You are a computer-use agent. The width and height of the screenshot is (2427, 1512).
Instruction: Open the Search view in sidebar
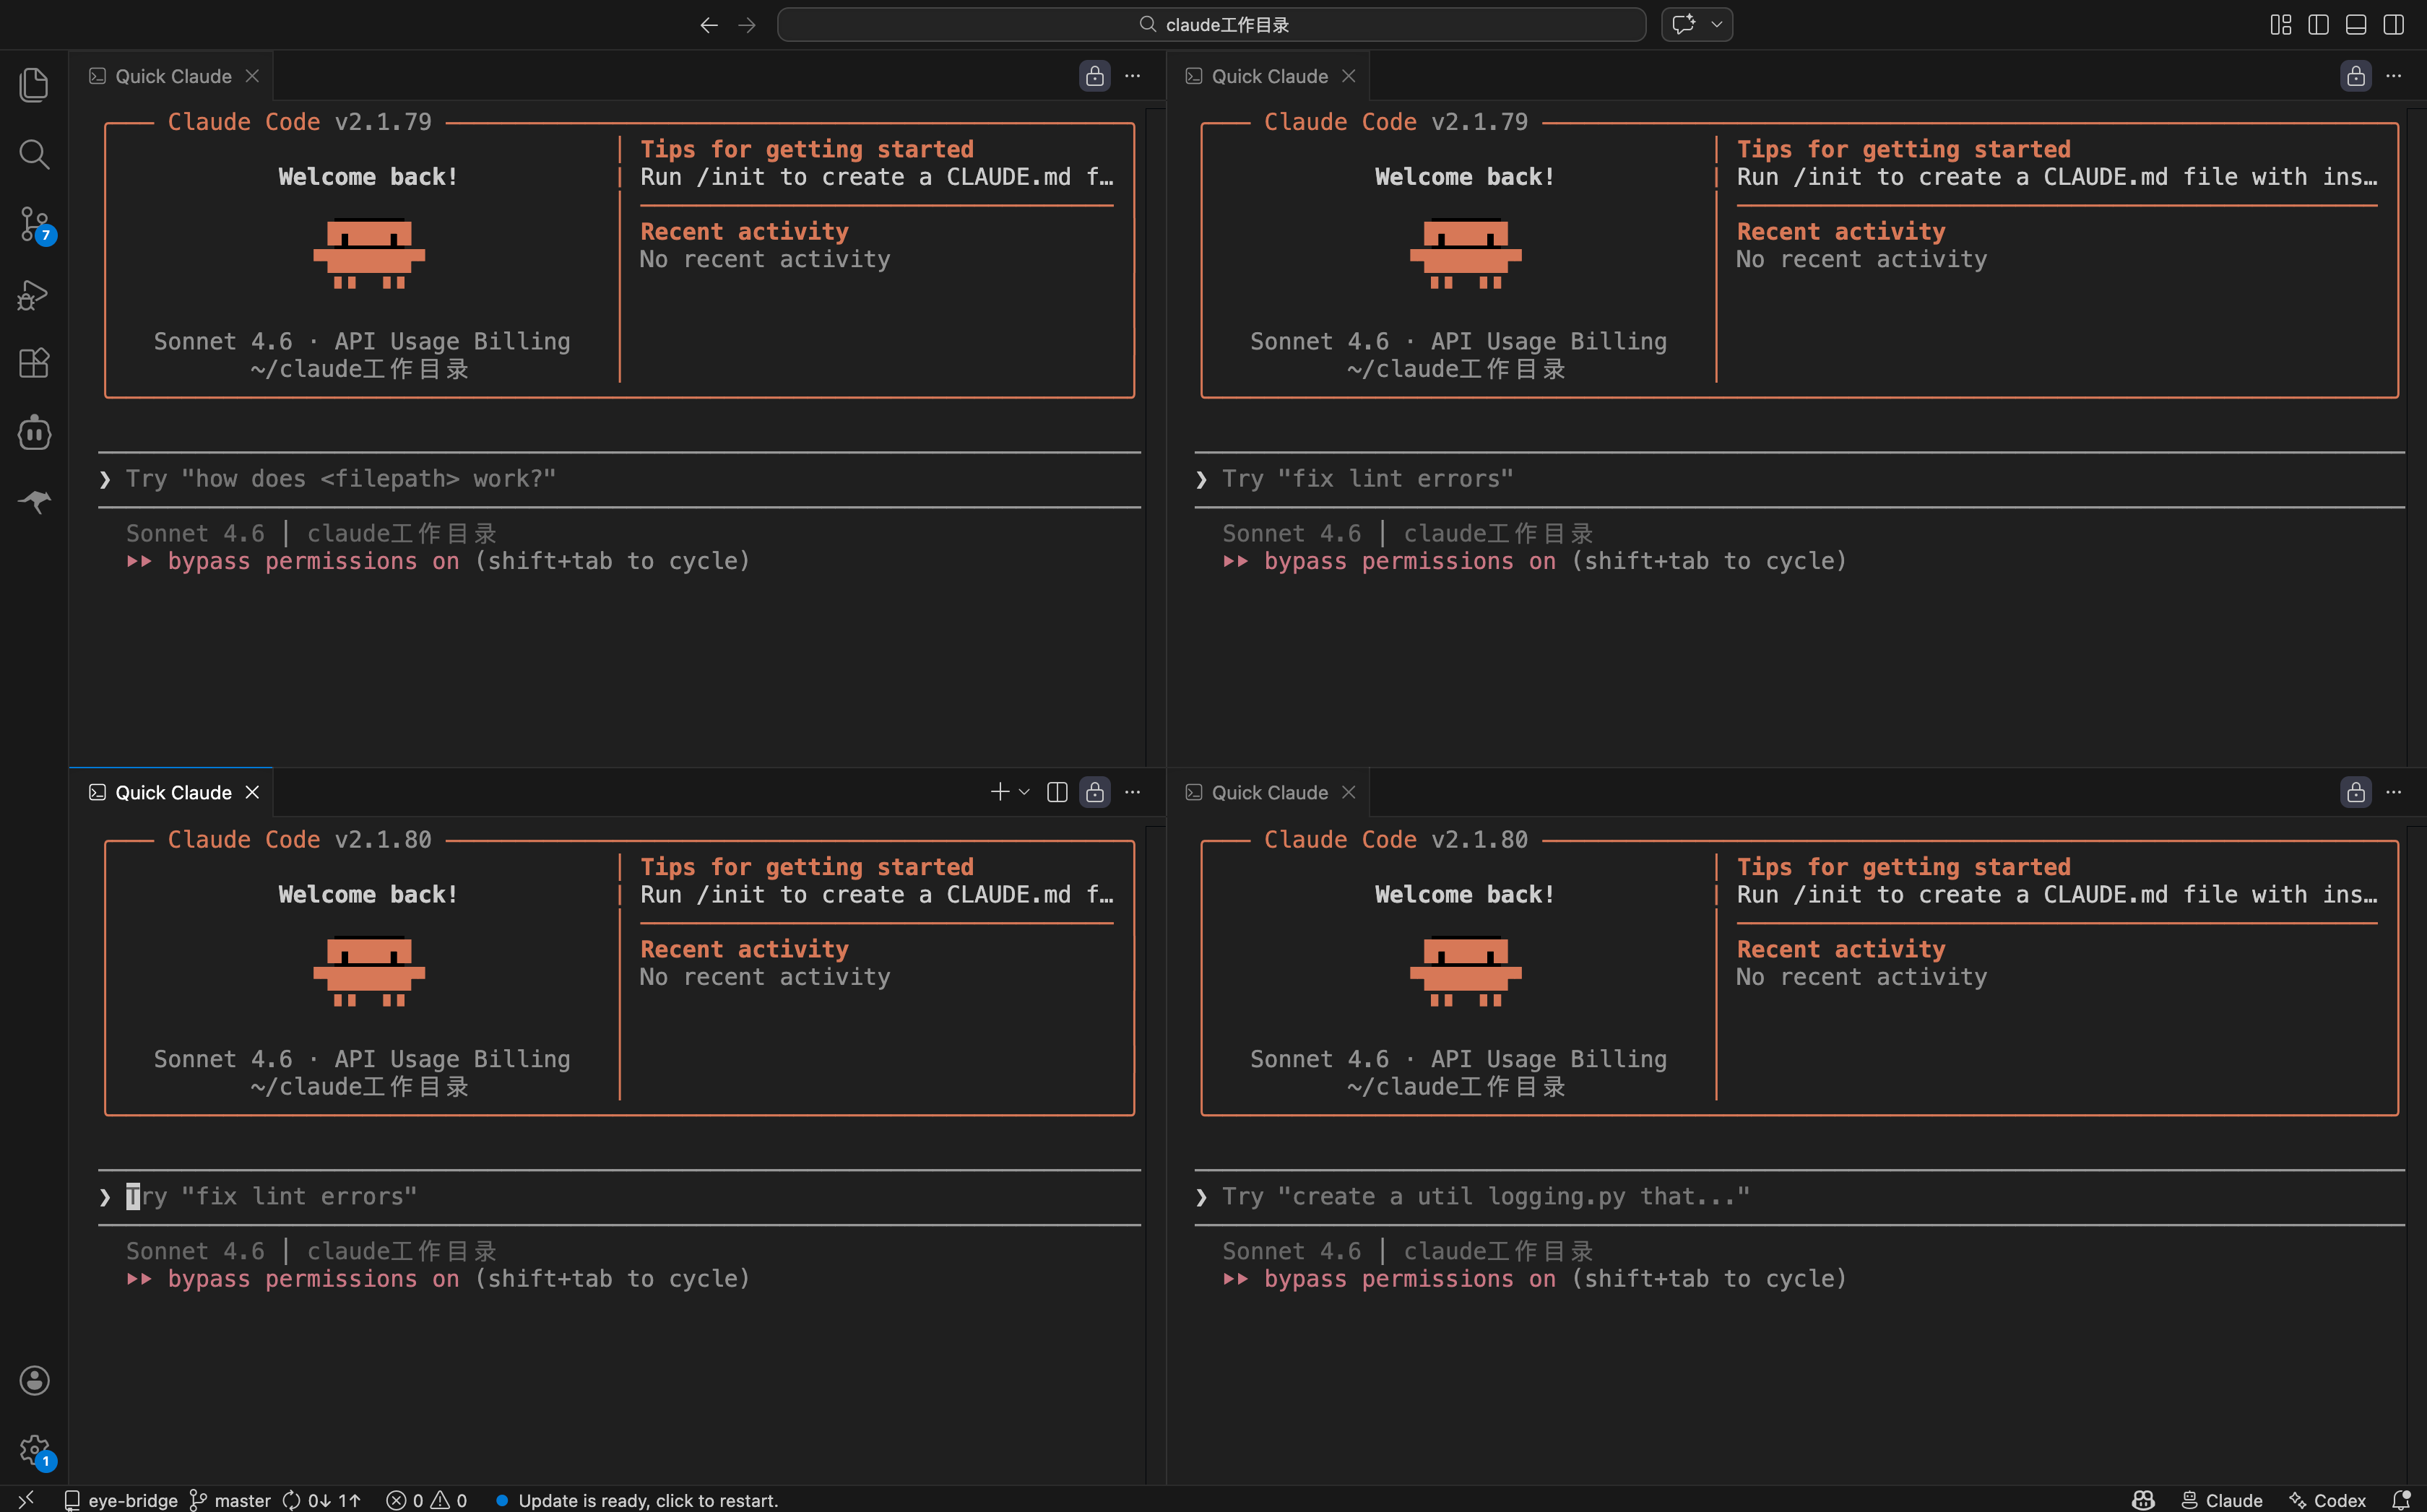pos(34,154)
